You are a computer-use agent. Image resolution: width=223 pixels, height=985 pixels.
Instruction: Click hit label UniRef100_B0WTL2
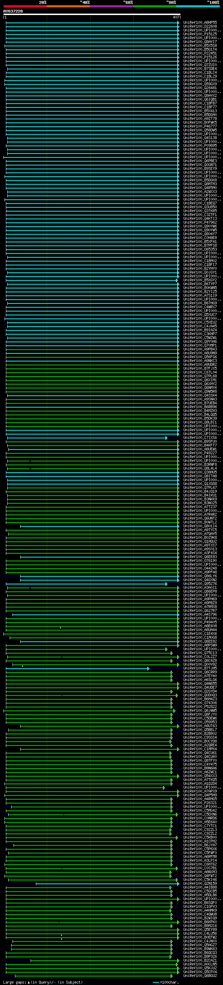pyautogui.click(x=200, y=522)
